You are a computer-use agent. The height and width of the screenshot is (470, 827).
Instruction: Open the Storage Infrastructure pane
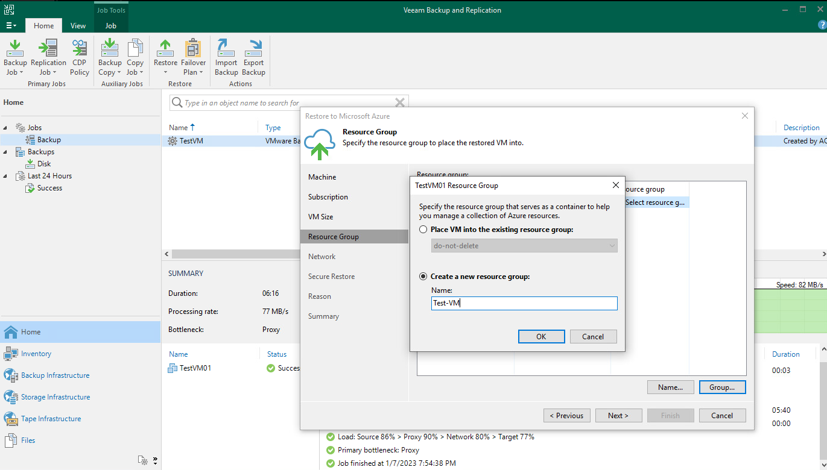pos(80,397)
